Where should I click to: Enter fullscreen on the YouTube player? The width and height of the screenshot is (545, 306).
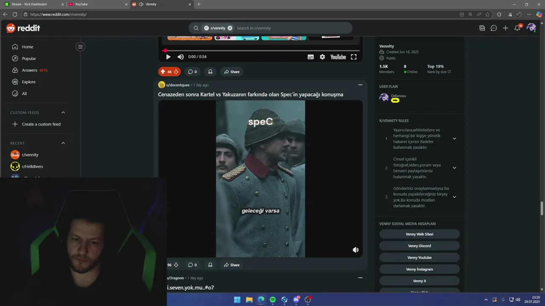(353, 57)
